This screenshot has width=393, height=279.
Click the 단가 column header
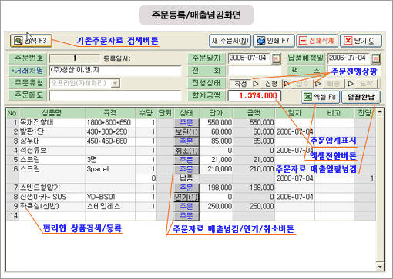tap(217, 113)
